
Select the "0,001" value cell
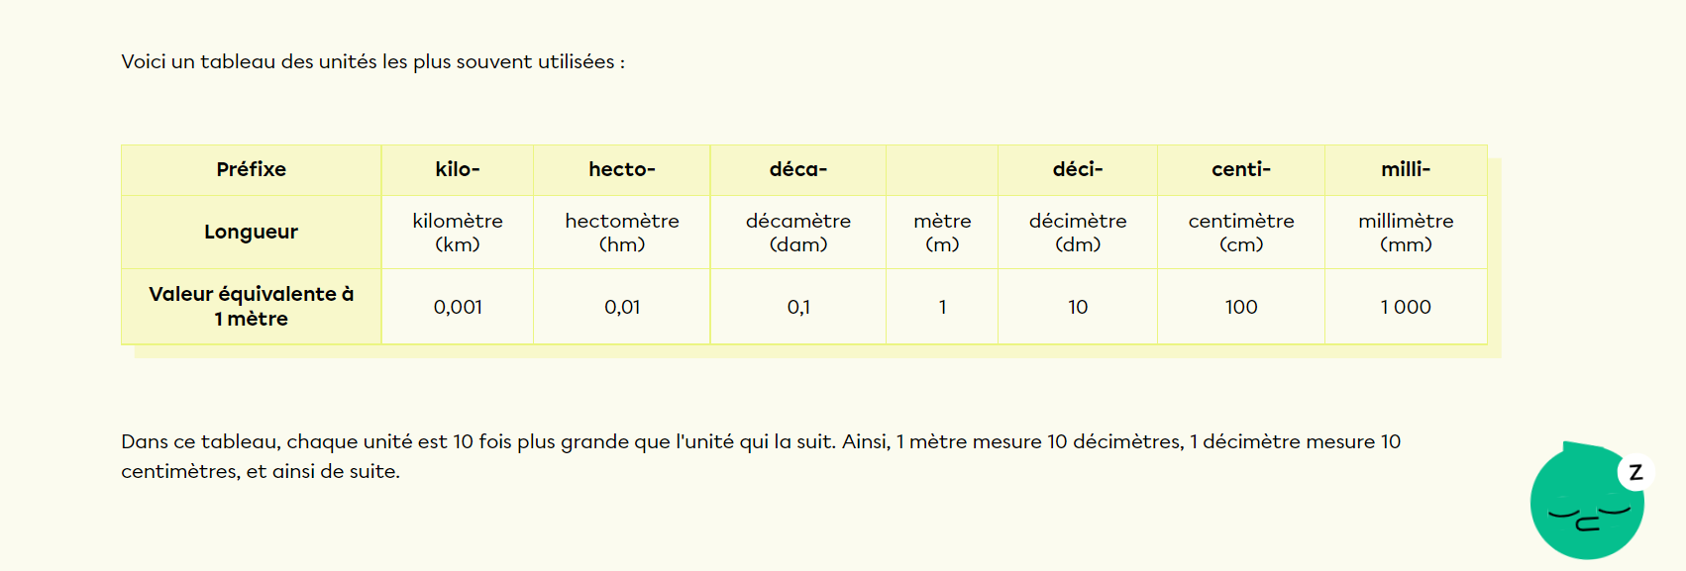click(457, 307)
